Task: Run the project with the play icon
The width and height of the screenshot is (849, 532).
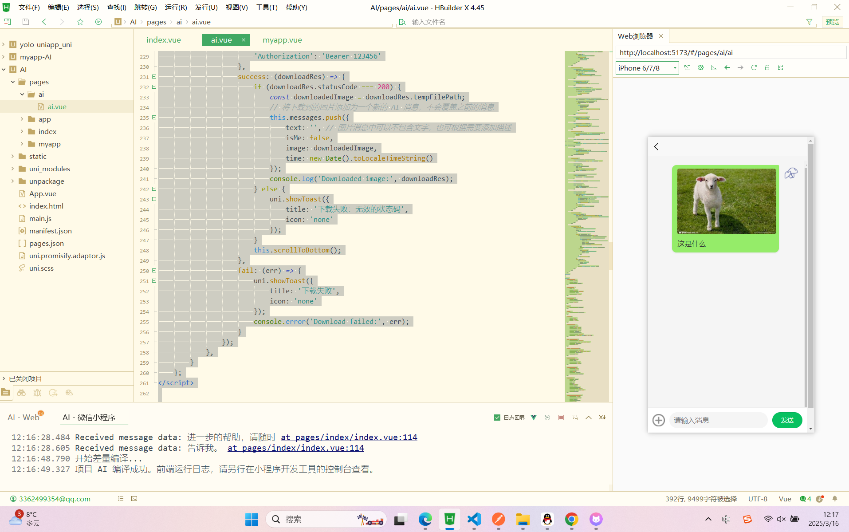Action: (98, 22)
